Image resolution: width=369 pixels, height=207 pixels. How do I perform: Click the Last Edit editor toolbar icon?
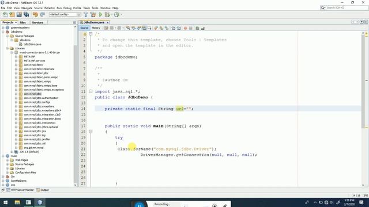(x=106, y=28)
